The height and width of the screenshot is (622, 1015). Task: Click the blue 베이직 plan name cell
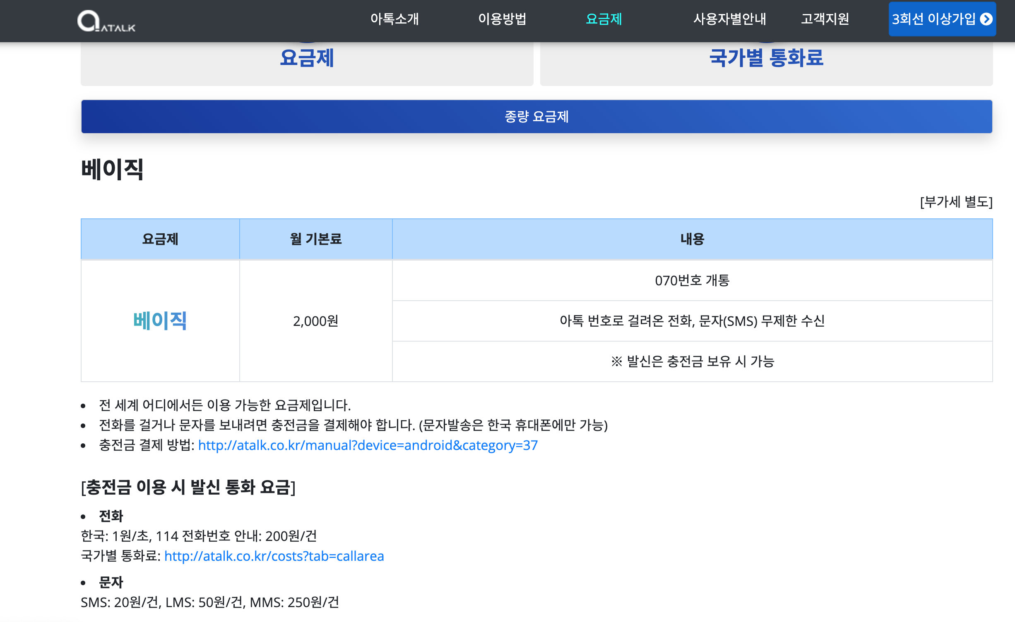click(160, 321)
